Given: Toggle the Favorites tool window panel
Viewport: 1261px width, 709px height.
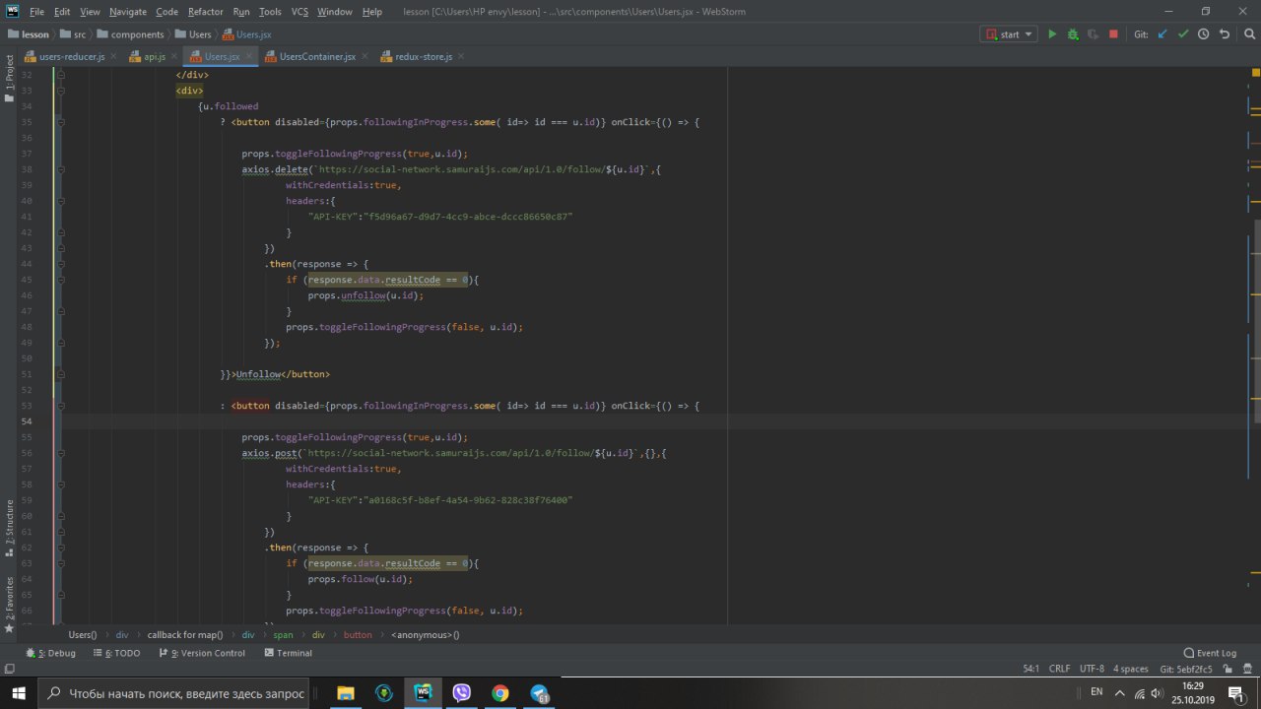Looking at the screenshot, I should click(x=10, y=603).
